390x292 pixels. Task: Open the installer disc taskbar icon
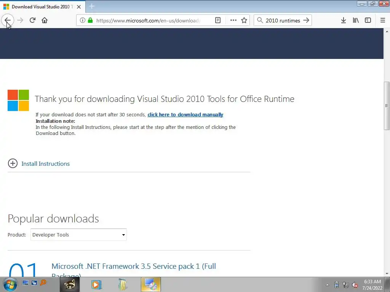click(151, 284)
